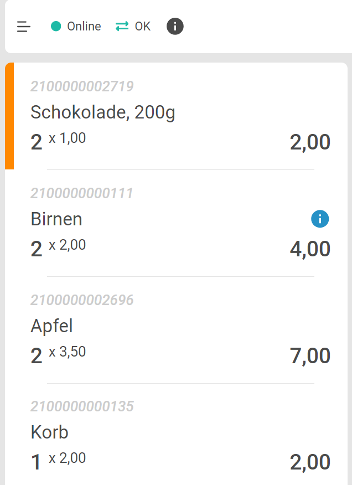Click the green Online status dot
Screen dimensions: 352x485
[56, 26]
